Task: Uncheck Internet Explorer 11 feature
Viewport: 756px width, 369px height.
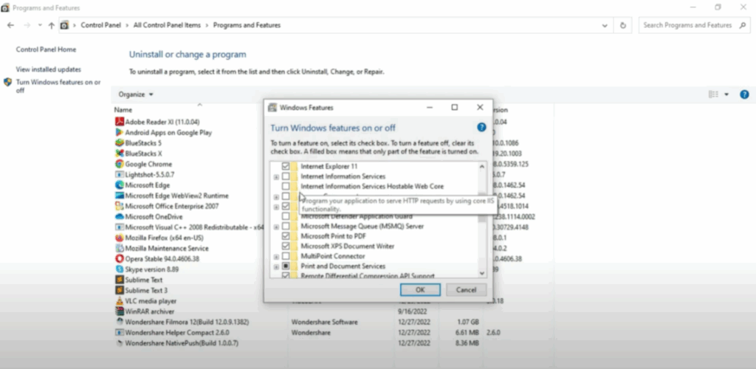Action: click(x=286, y=166)
